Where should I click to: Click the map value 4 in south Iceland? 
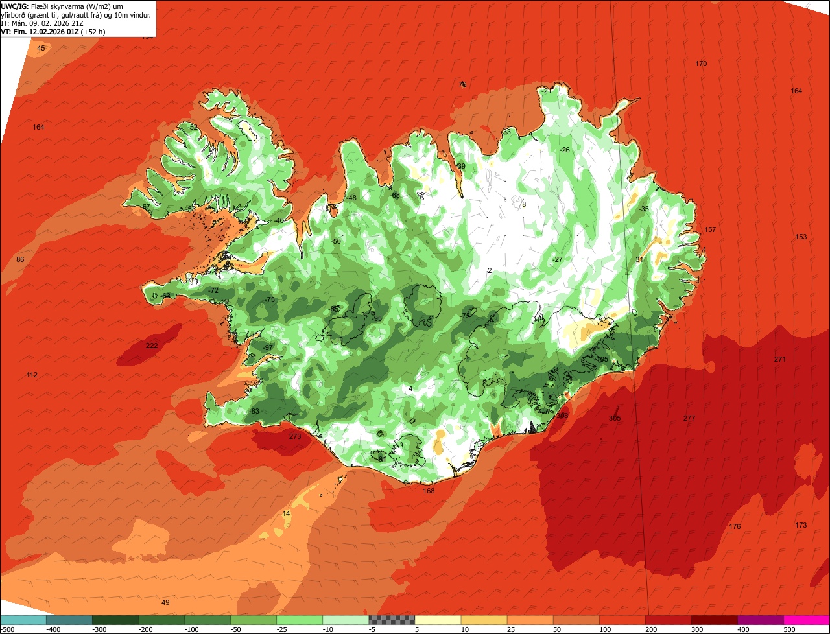click(x=410, y=388)
